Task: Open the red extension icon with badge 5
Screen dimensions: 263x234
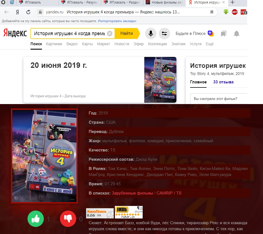Action: 244,12
